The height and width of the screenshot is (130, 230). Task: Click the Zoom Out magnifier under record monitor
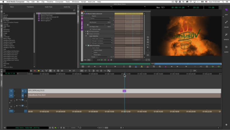[154, 66]
